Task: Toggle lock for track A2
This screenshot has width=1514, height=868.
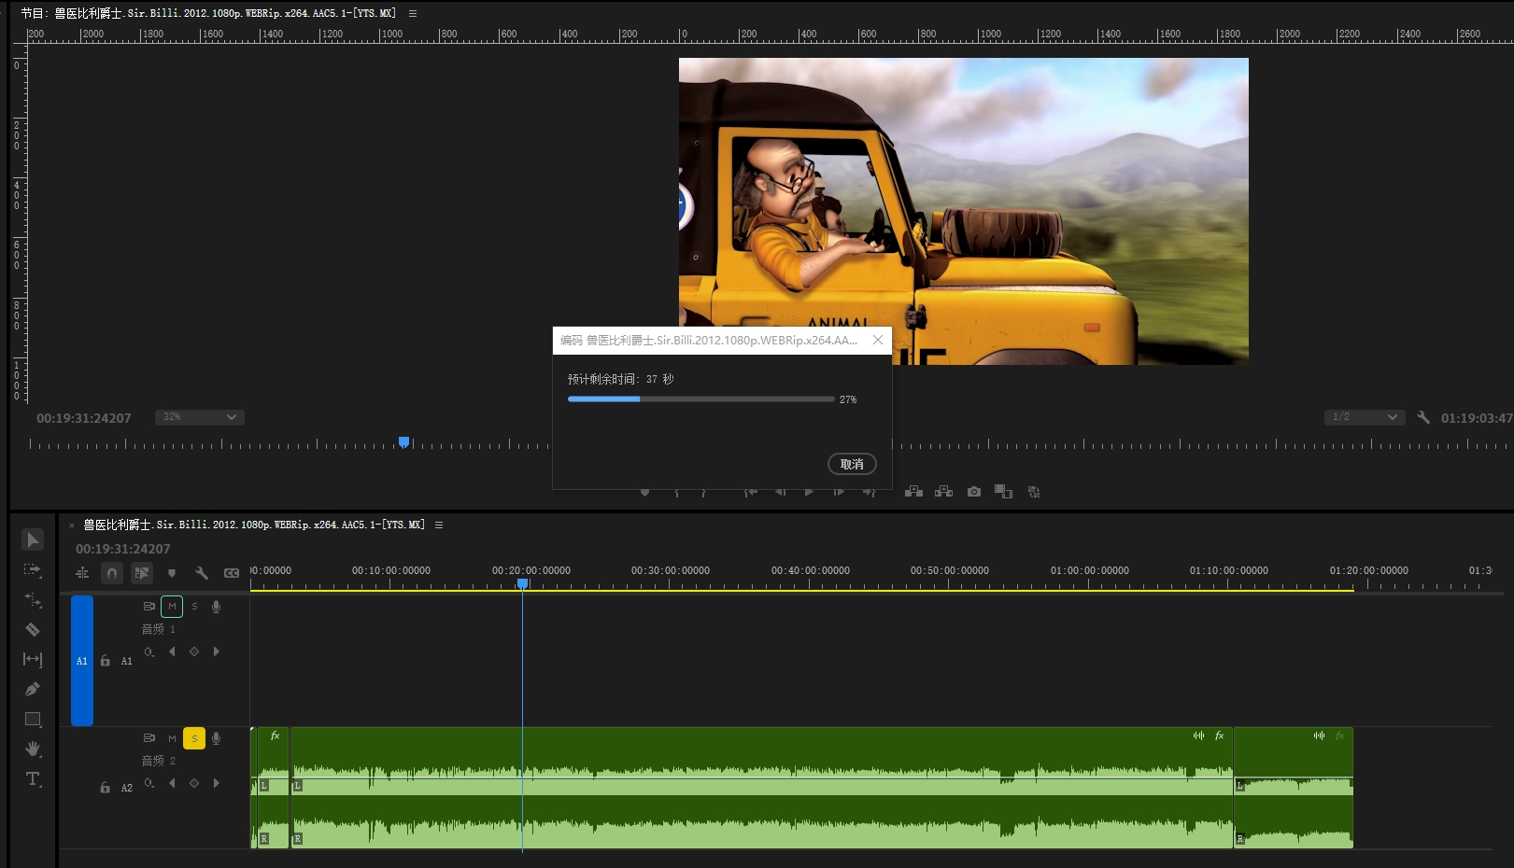Action: point(105,788)
